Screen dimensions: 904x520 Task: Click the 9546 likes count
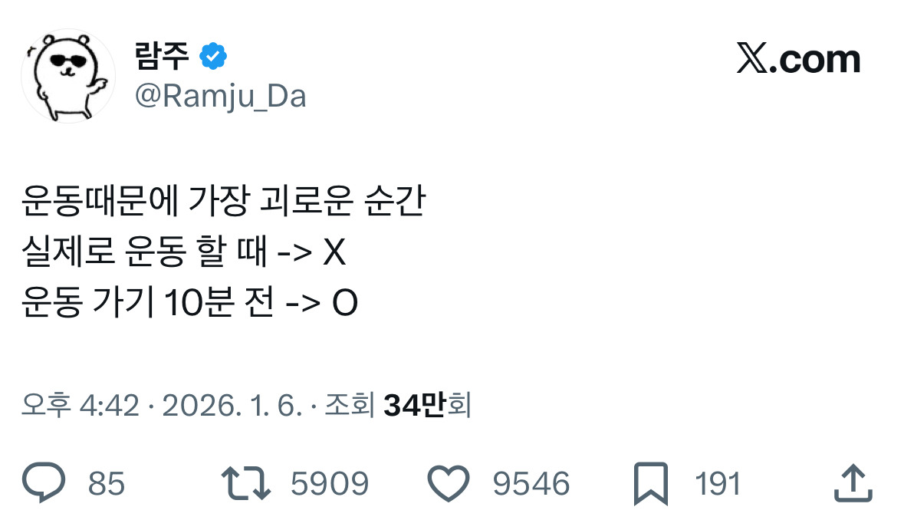click(531, 484)
